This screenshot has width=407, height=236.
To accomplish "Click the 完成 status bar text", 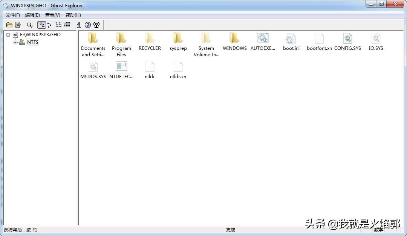I will point(231,230).
